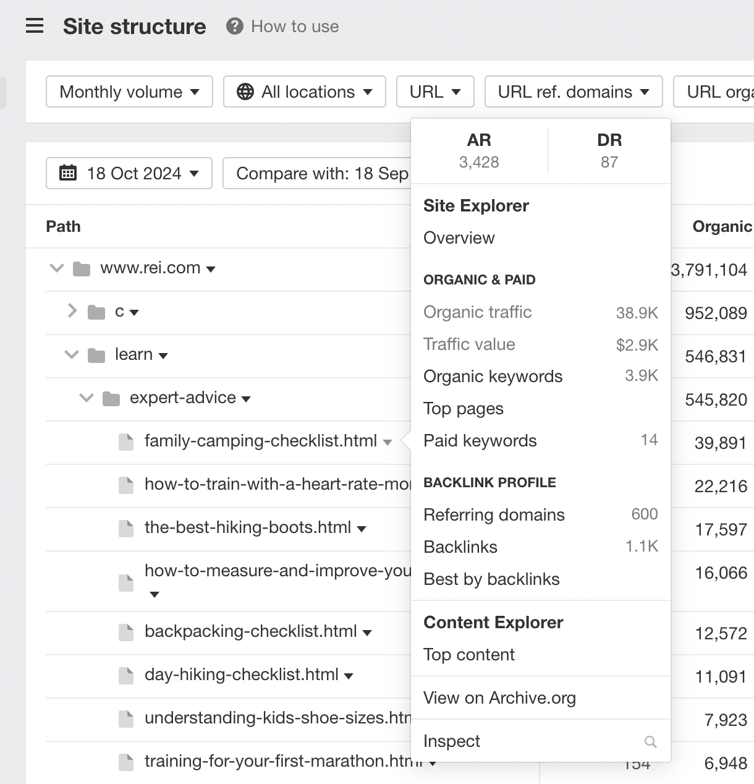754x784 pixels.
Task: Click the calendar icon next to 18 Oct 2024
Action: pyautogui.click(x=68, y=173)
